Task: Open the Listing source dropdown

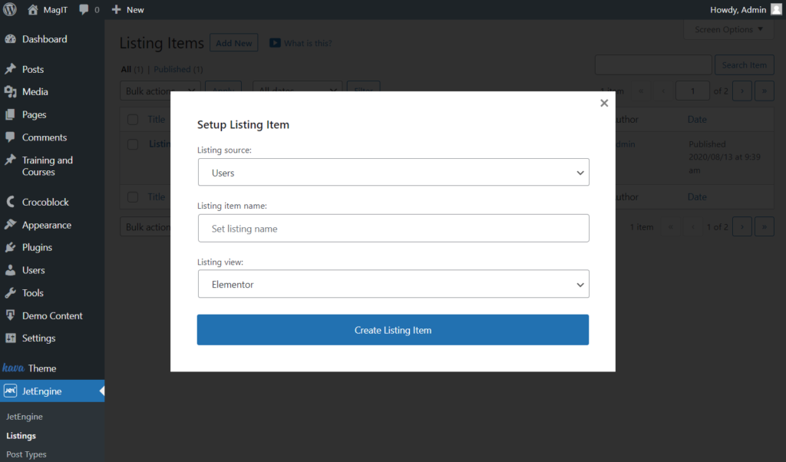Action: [394, 173]
